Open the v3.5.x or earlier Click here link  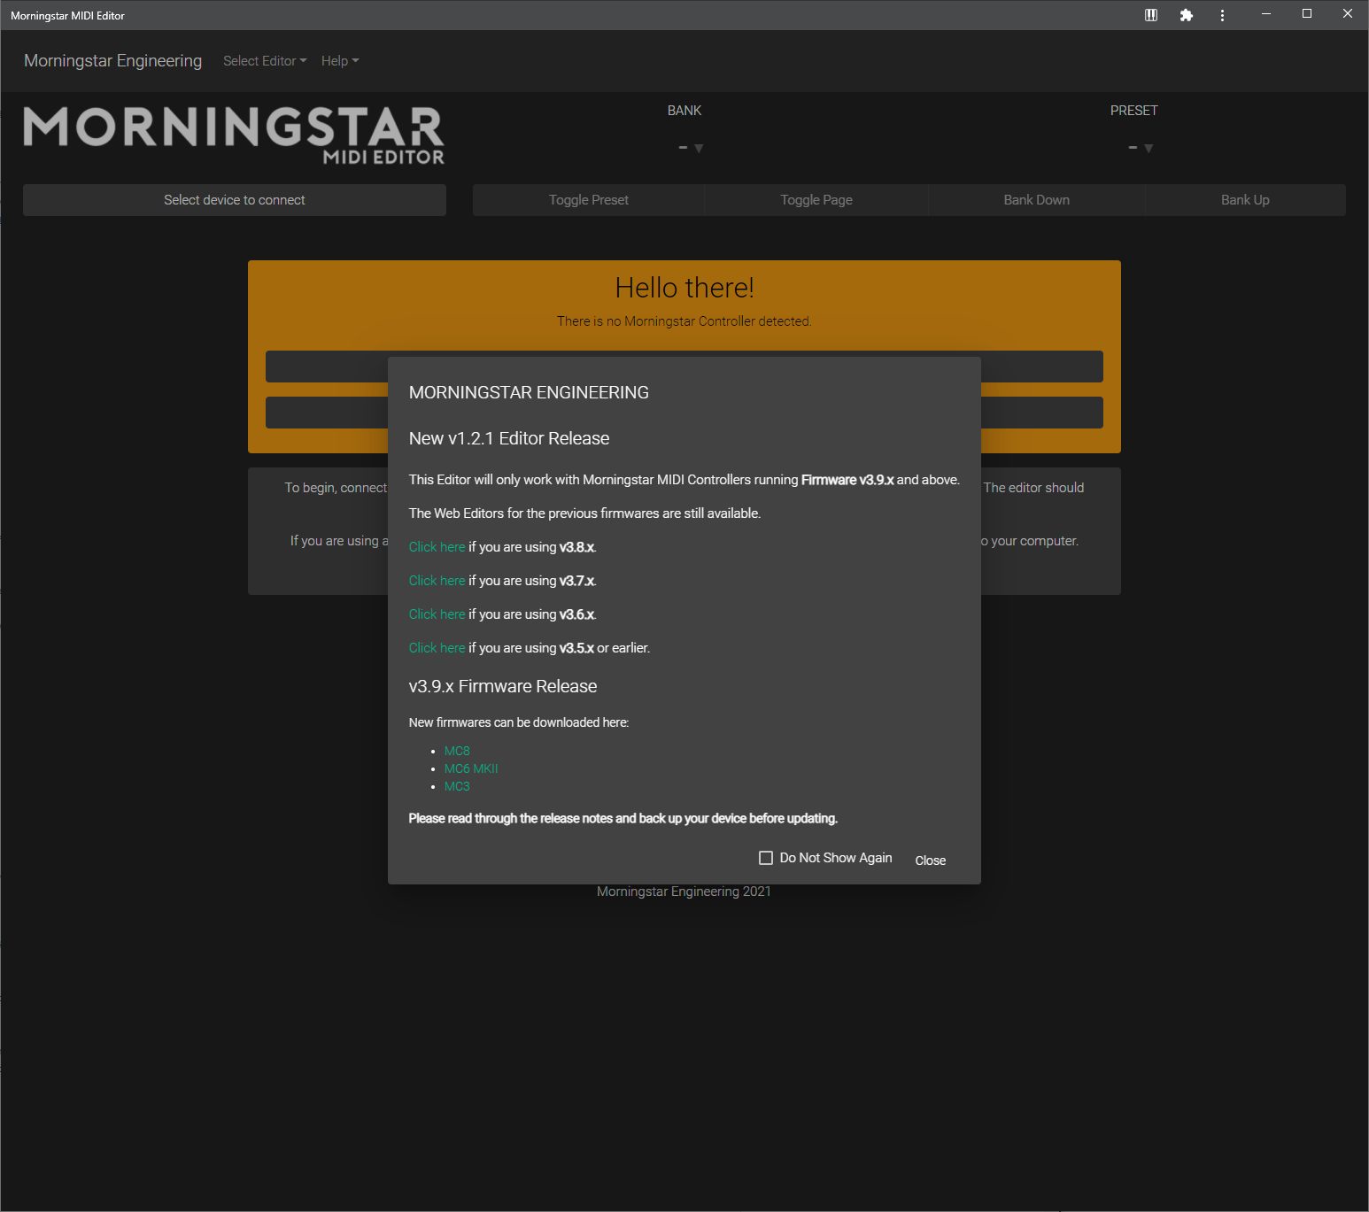click(437, 648)
